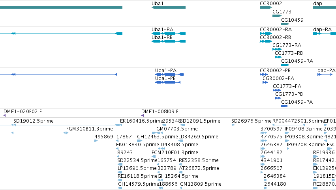This screenshot has width=336, height=190.
Task: Open the CG30002-PA protein label
Action: pos(278,78)
